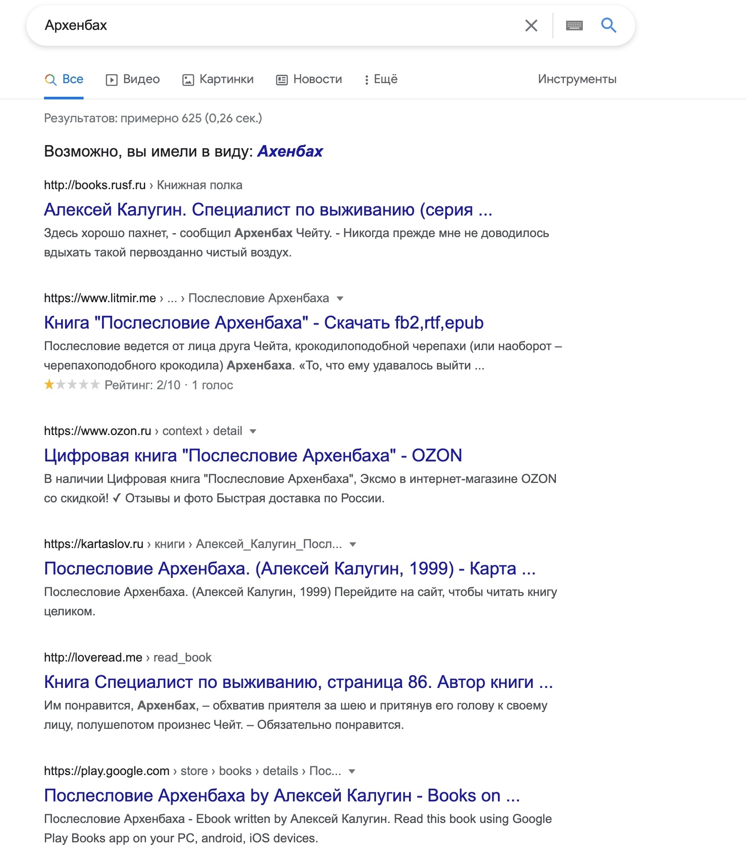Click into the Архенбах search field
The image size is (746, 863).
[x=264, y=26]
